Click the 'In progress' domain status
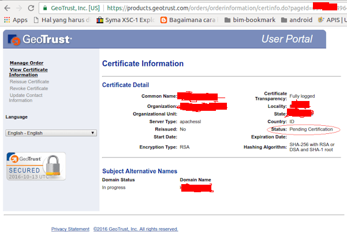The height and width of the screenshot is (243, 347). click(114, 188)
